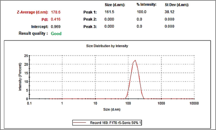Click the '% Intensity:' column header
The image size is (216, 130).
[x=146, y=5]
